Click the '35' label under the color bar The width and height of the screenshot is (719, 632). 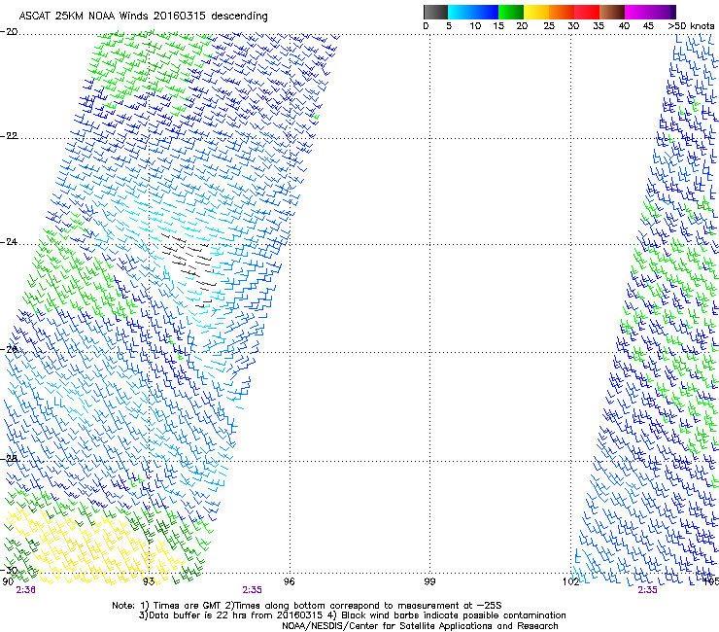pyautogui.click(x=599, y=26)
